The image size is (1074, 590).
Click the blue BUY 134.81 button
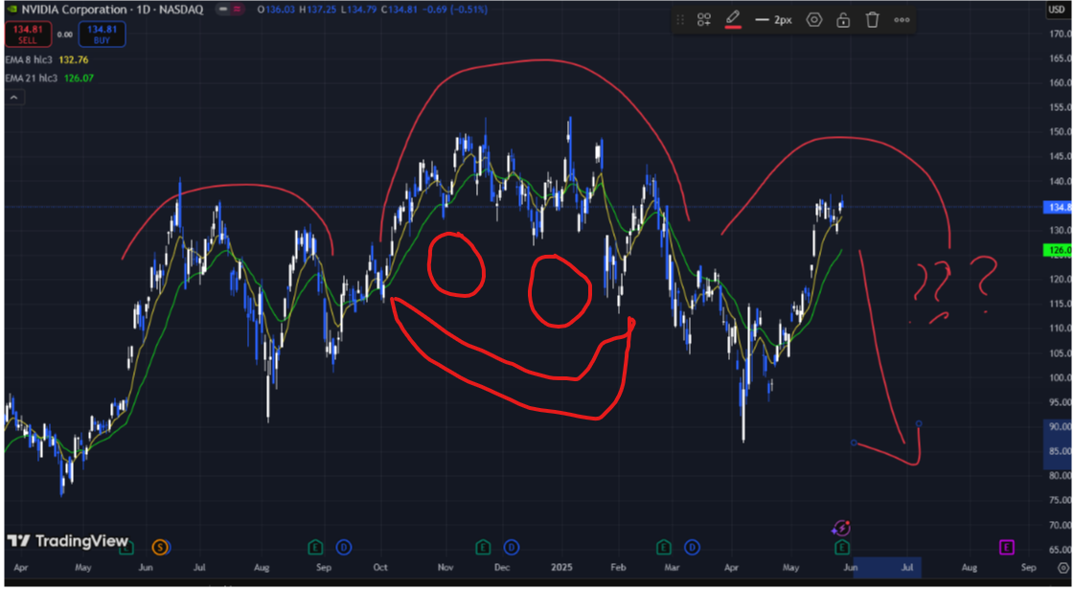[x=103, y=34]
